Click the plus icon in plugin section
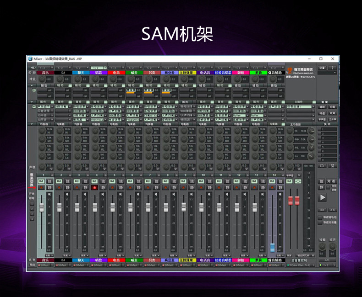This screenshot has height=297, width=362. [x=34, y=106]
